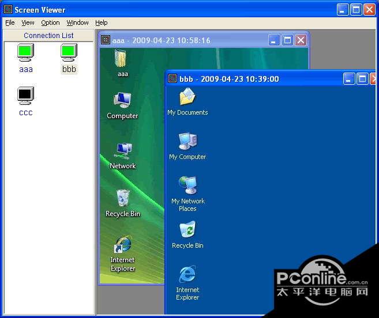Image resolution: width=379 pixels, height=318 pixels.
Task: Click My Documents icon in bbb window
Action: (187, 96)
